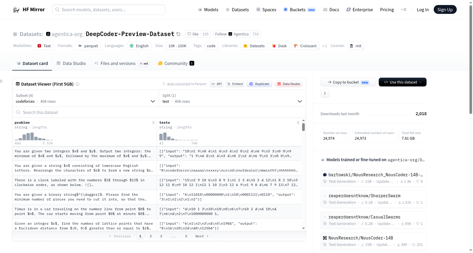Image resolution: width=473 pixels, height=253 pixels.
Task: Click the parquet format tag
Action: [88, 46]
